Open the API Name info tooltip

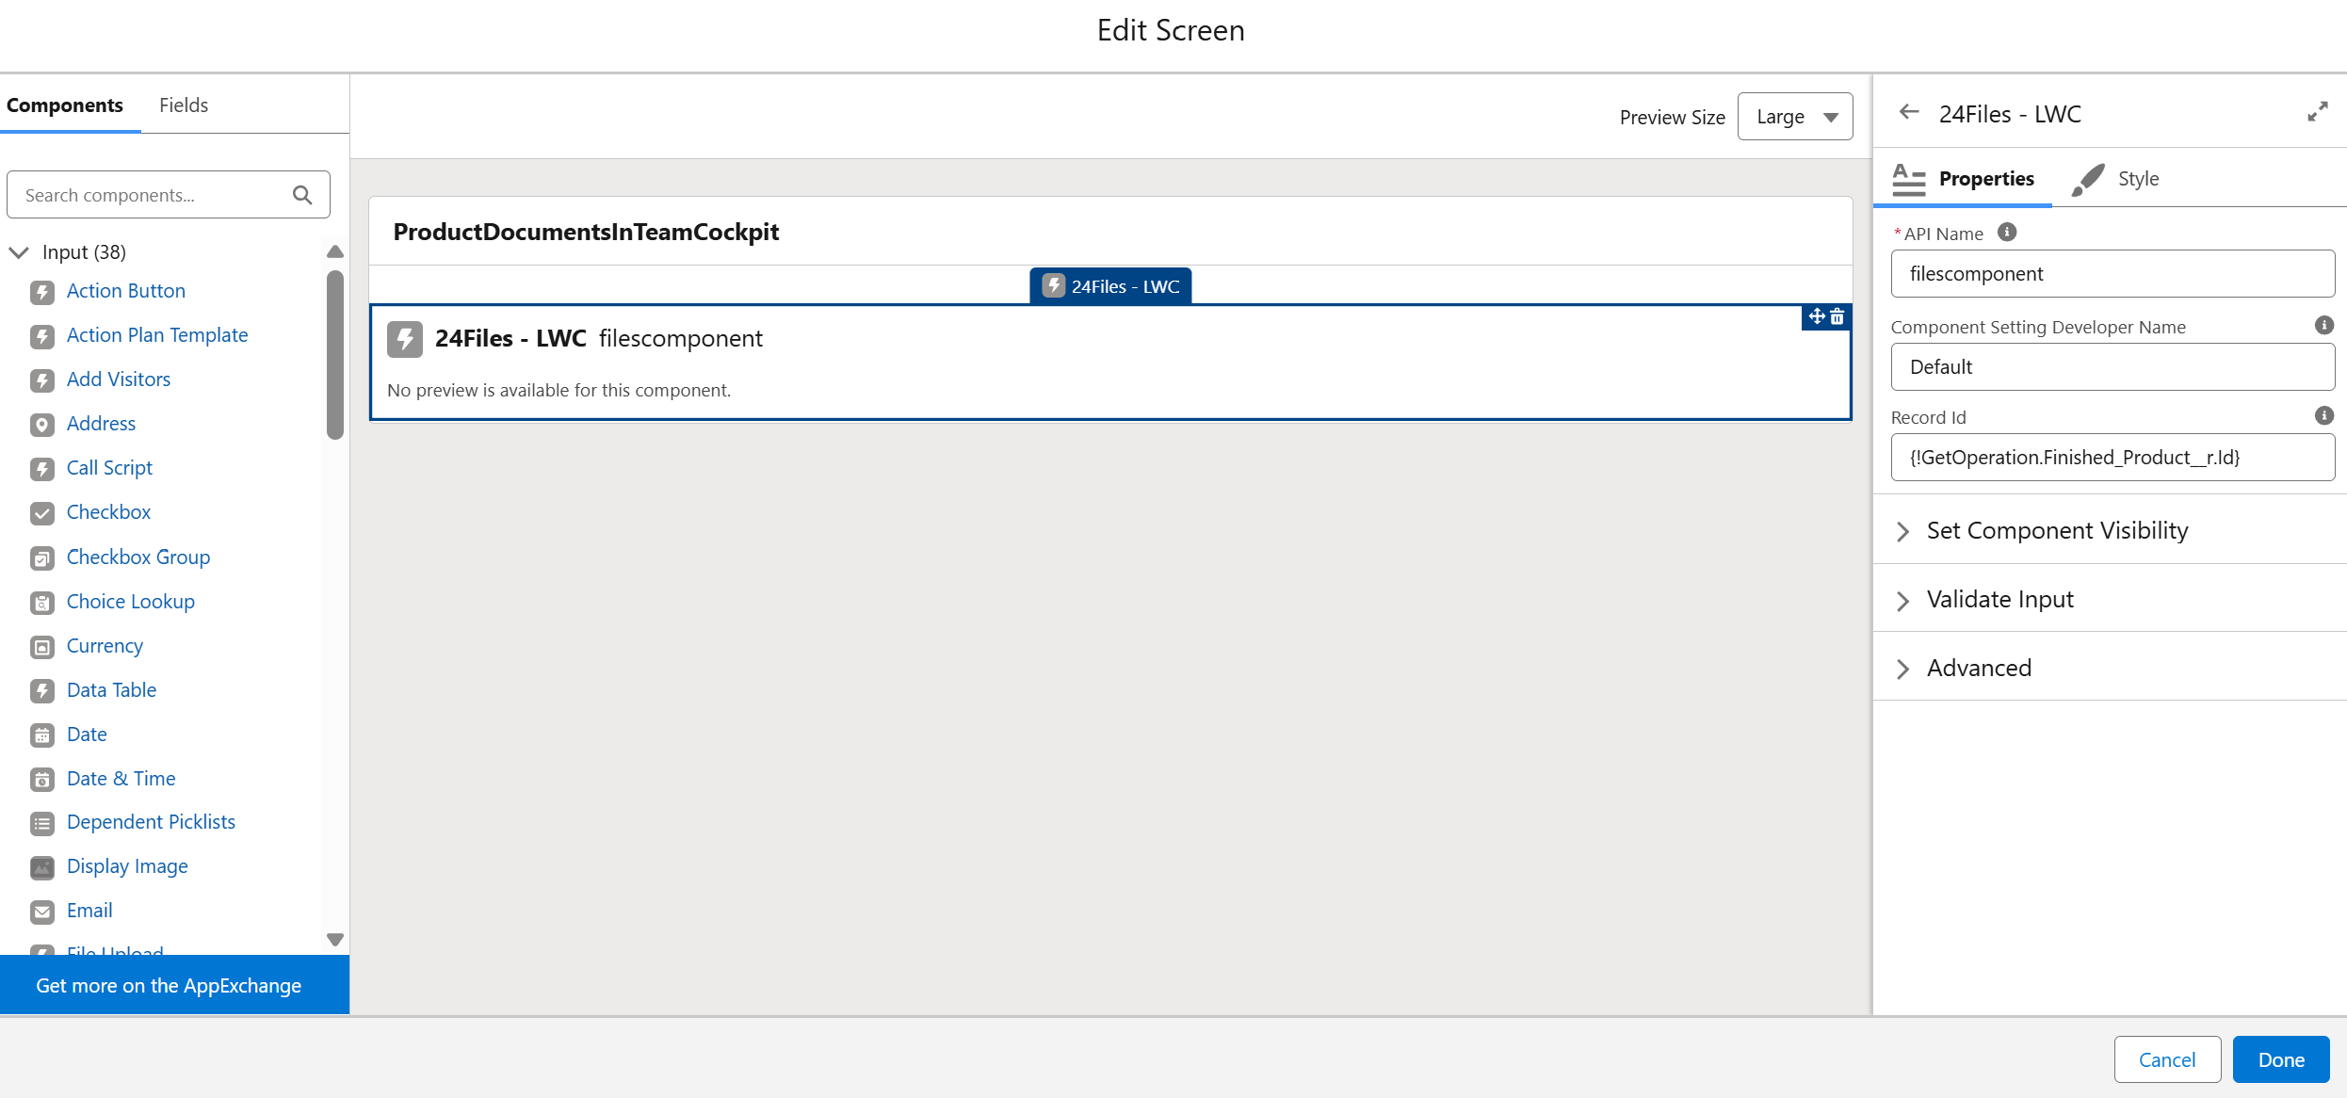(2007, 232)
